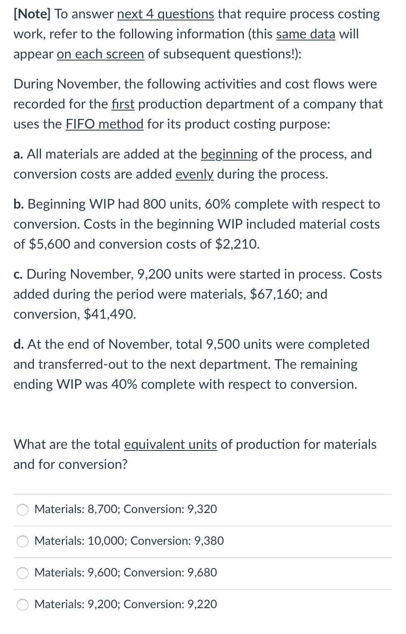The width and height of the screenshot is (406, 634).
Task: Select answer "Materials: 10,000; Conversion: 9,380"
Action: pyautogui.click(x=129, y=541)
